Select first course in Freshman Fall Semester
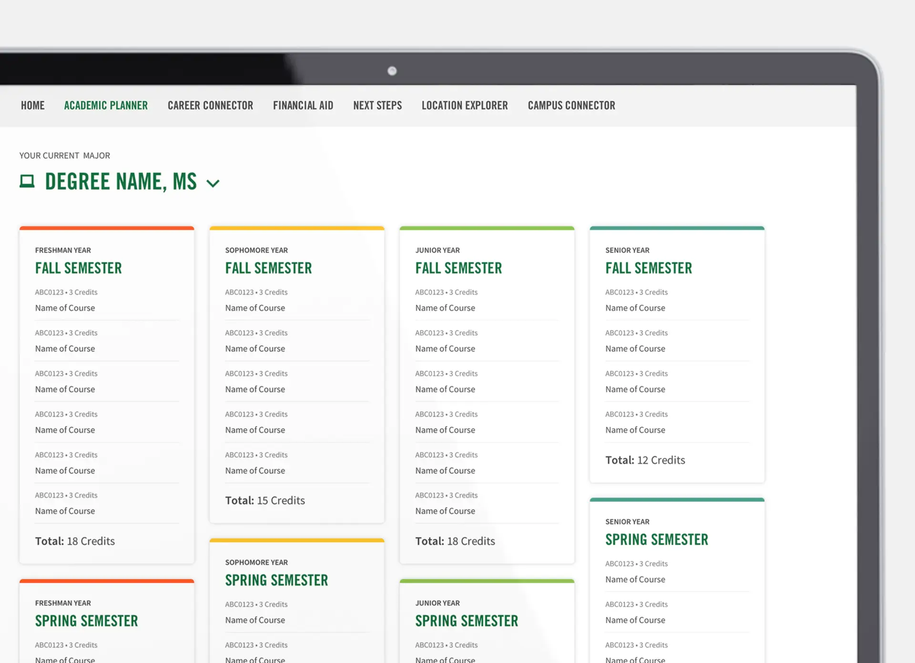 tap(65, 308)
